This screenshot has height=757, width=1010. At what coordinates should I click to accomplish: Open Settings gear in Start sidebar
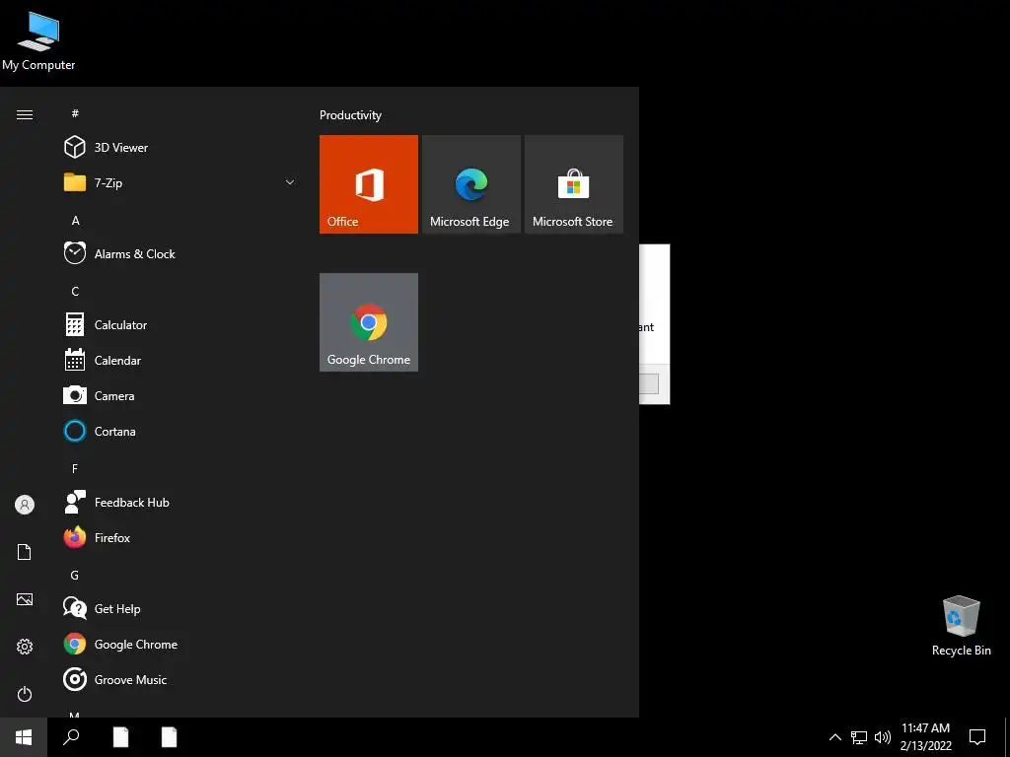coord(25,647)
